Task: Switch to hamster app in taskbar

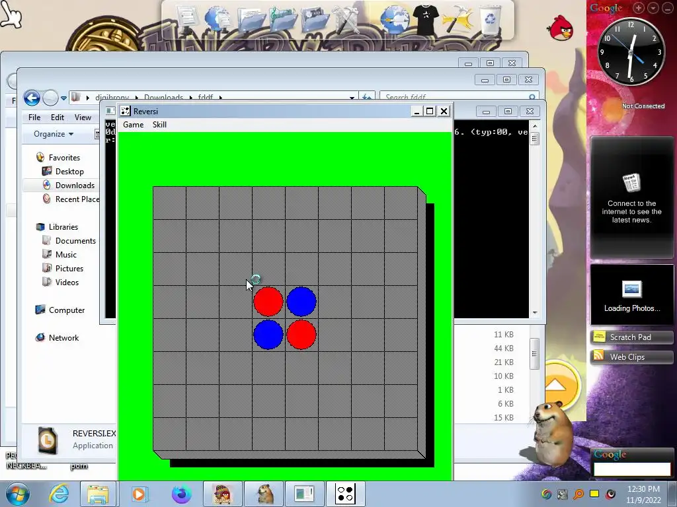Action: point(264,494)
